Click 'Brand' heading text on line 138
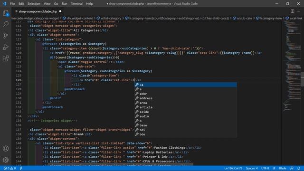The width and height of the screenshot is (304, 171). [78, 134]
